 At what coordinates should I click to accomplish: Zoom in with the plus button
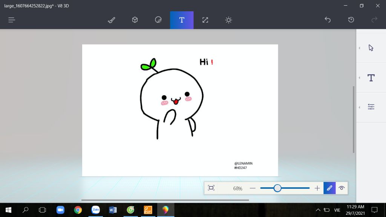[317, 188]
